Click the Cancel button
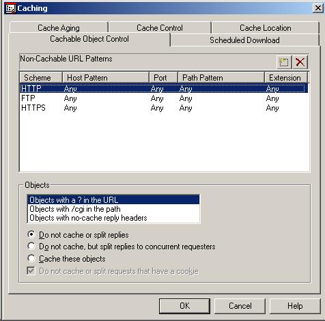325x321 pixels. click(240, 306)
